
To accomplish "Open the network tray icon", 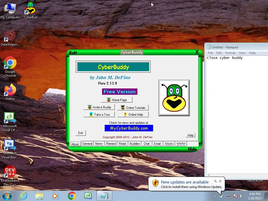I will (x=229, y=196).
